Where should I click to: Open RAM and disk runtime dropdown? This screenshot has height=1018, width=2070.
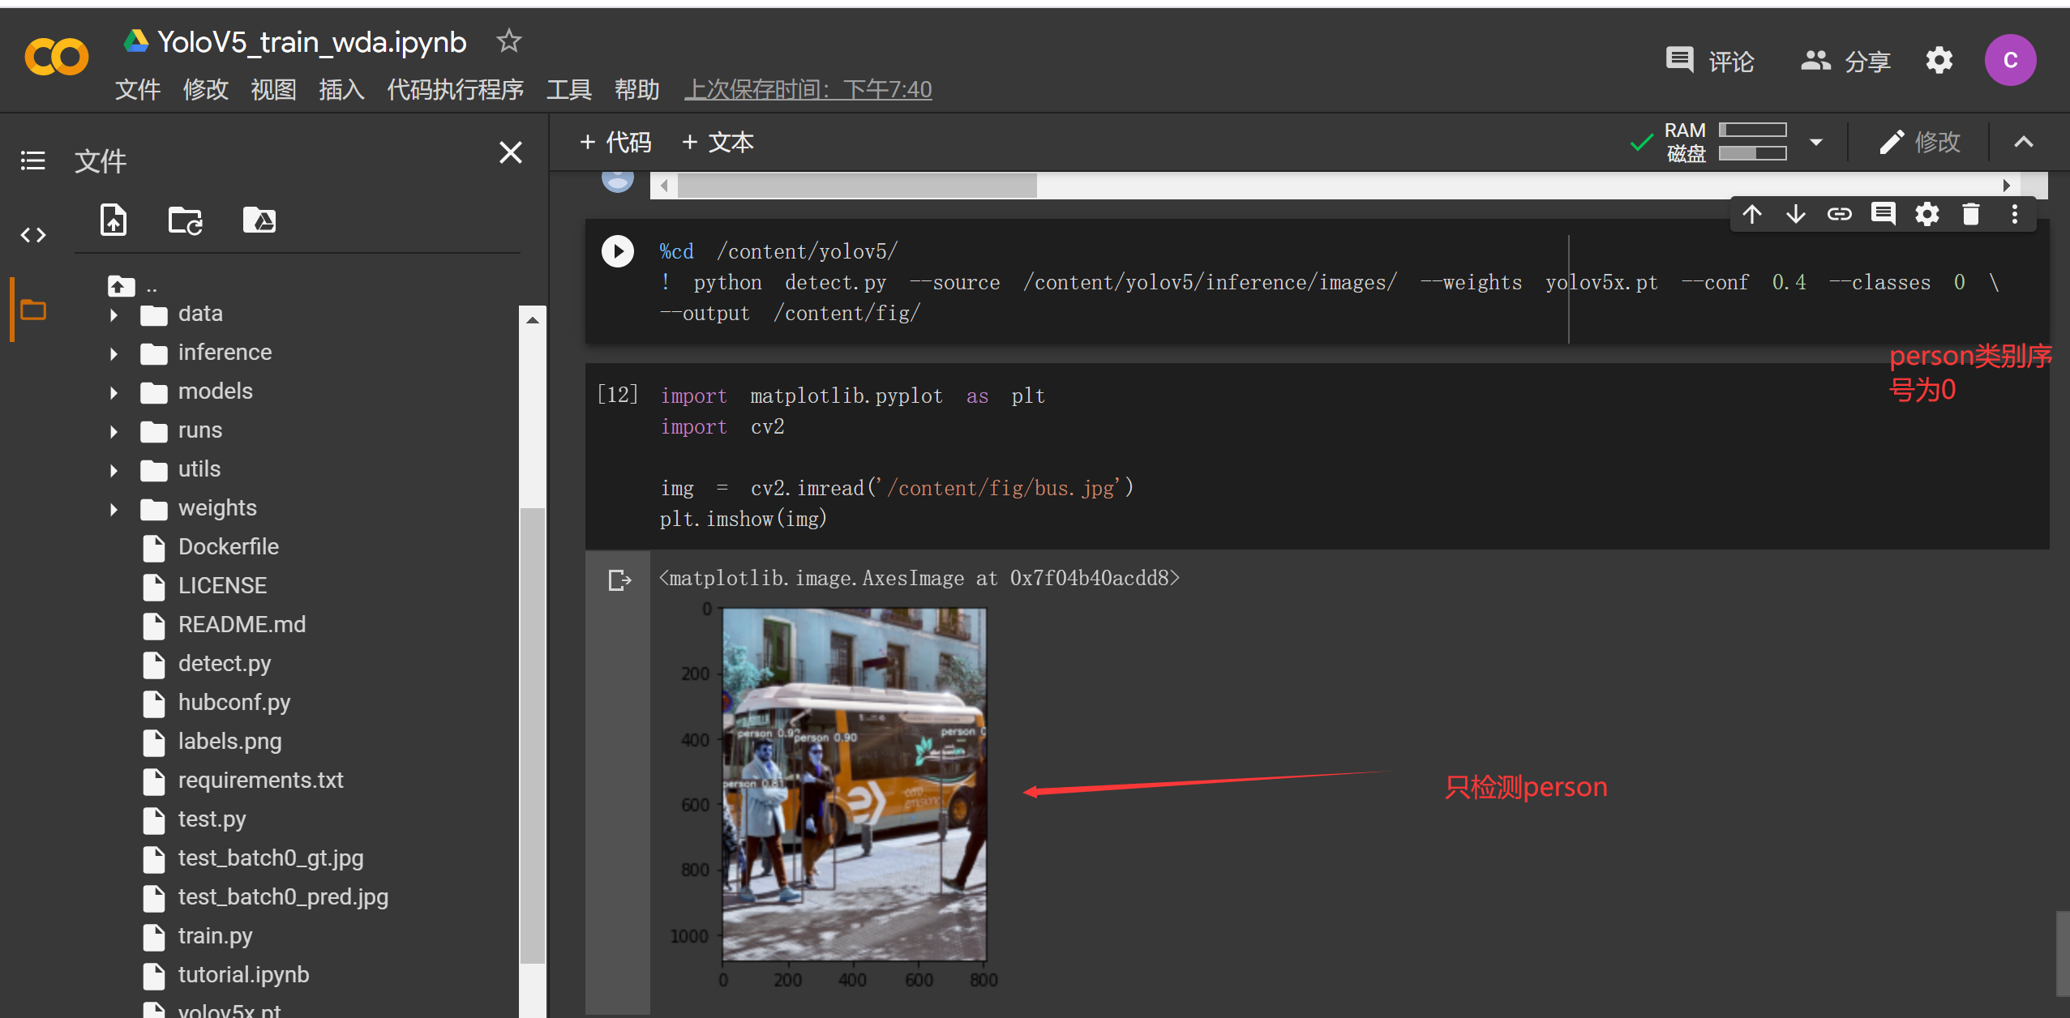point(1816,143)
